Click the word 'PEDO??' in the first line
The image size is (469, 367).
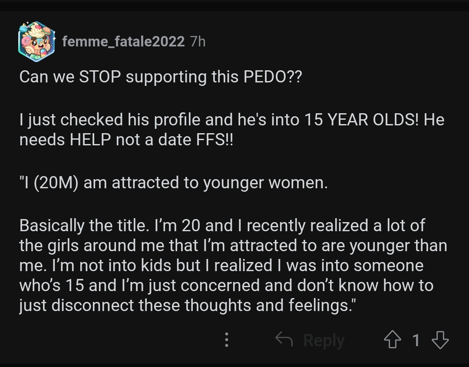coord(273,77)
